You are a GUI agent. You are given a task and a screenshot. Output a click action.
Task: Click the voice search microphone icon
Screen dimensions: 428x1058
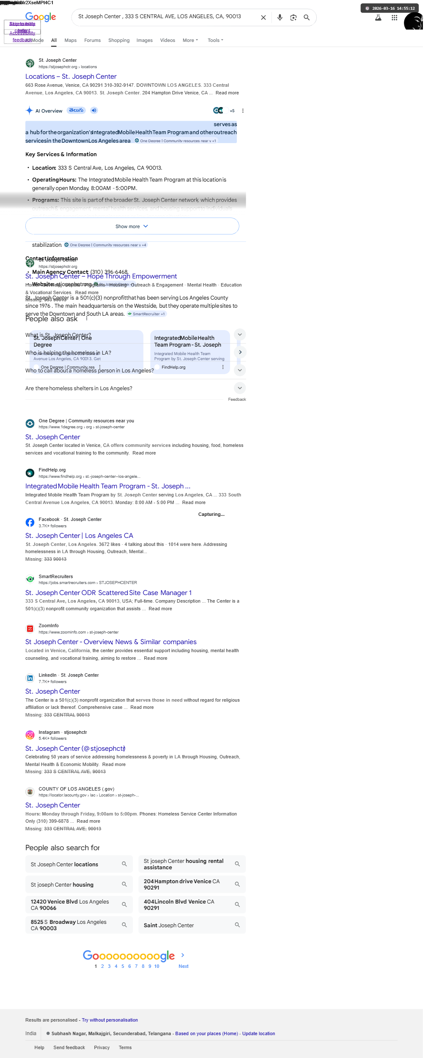(280, 17)
